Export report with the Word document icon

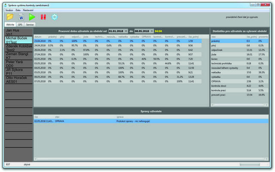click(x=21, y=17)
